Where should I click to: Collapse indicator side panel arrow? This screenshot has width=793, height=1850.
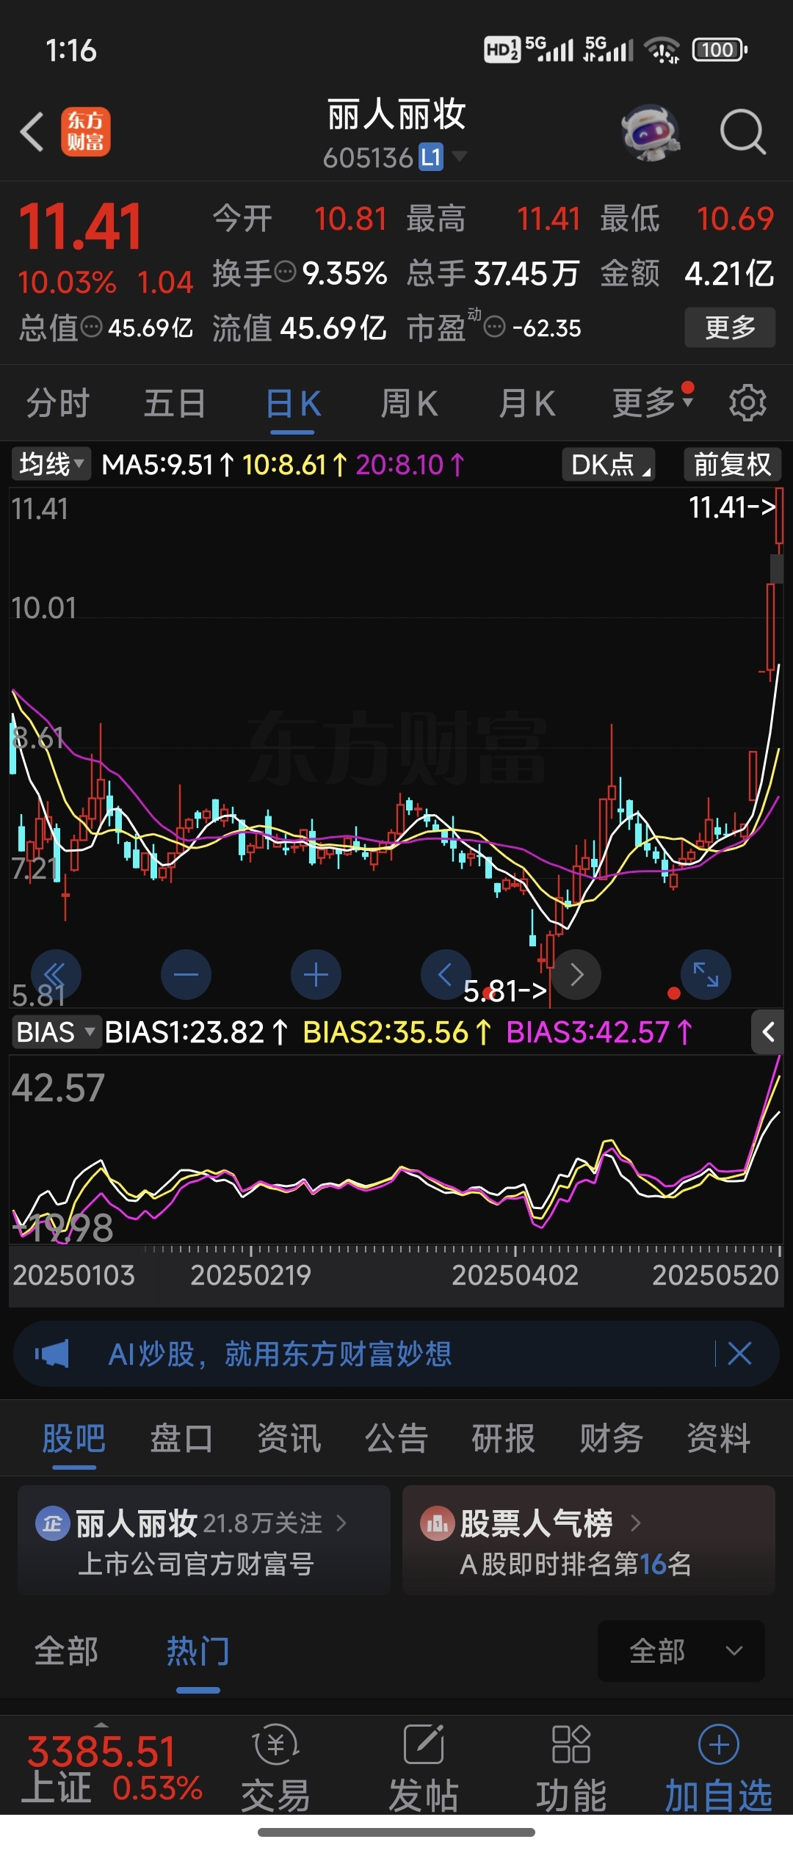(768, 1032)
